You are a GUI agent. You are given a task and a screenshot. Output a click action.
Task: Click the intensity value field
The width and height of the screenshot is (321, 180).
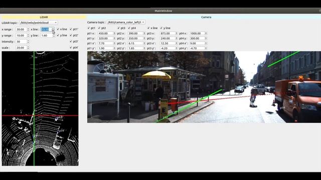pos(21,41)
